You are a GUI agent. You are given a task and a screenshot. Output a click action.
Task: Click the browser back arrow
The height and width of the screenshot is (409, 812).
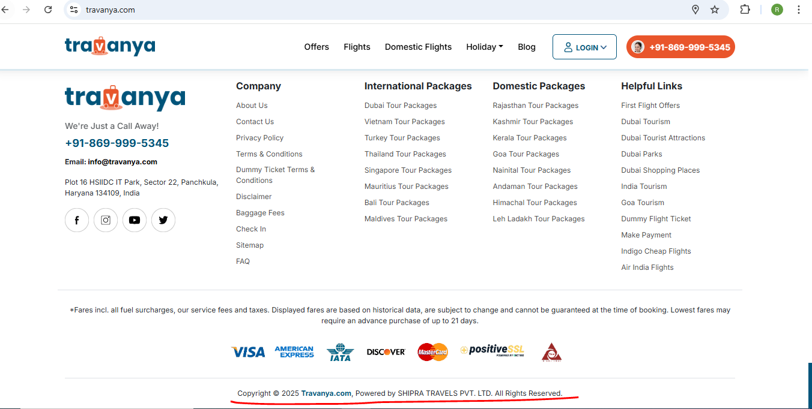[5, 10]
